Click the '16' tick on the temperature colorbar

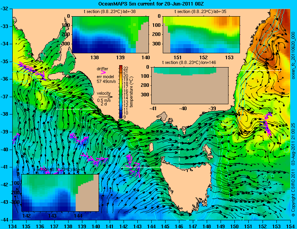(x=126, y=91)
